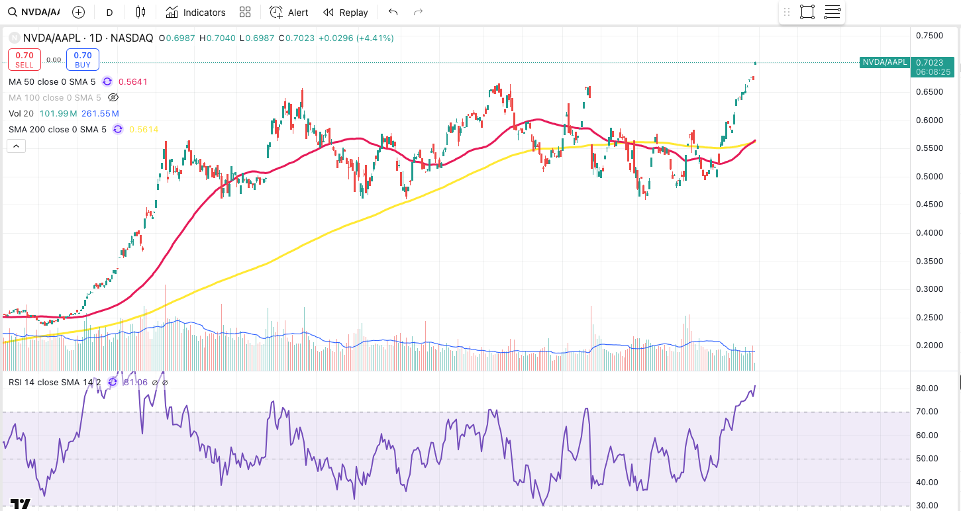This screenshot has width=961, height=511.
Task: Click the change value +0.0296 (+4.41%)
Action: 356,38
